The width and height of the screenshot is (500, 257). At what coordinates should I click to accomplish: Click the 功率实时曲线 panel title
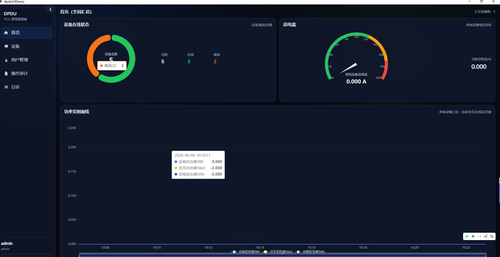(77, 112)
